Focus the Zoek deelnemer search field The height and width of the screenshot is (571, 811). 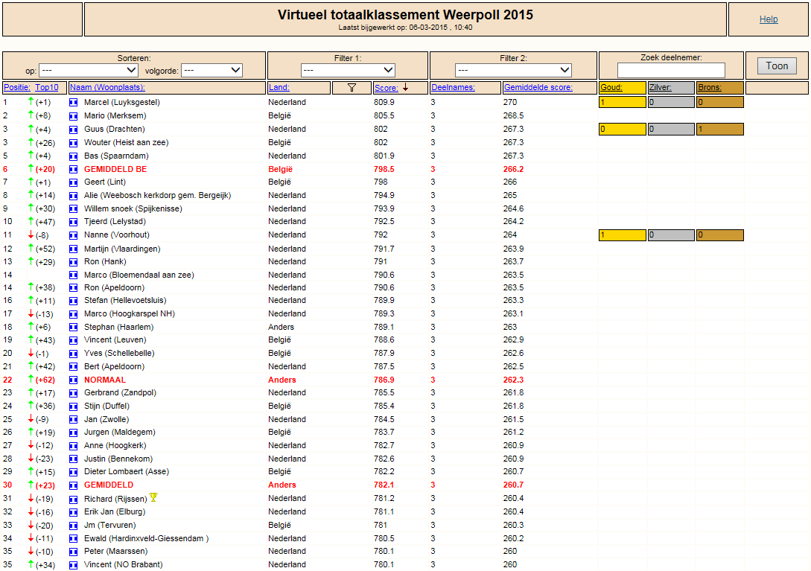point(671,70)
